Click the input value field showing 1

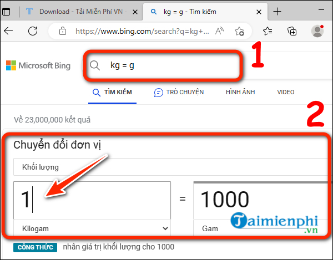pos(92,201)
